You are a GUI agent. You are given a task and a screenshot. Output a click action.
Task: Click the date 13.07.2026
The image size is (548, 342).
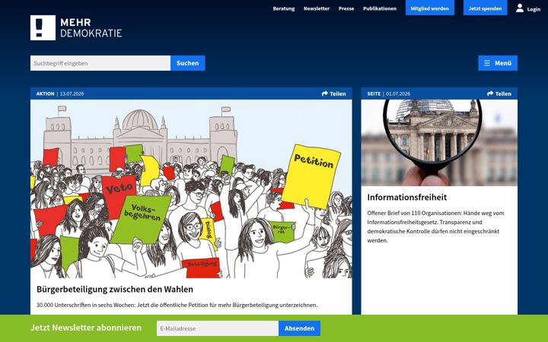click(72, 94)
